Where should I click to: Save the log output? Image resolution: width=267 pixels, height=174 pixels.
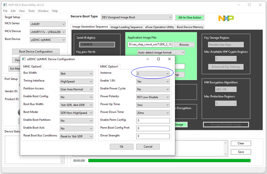coord(241,152)
